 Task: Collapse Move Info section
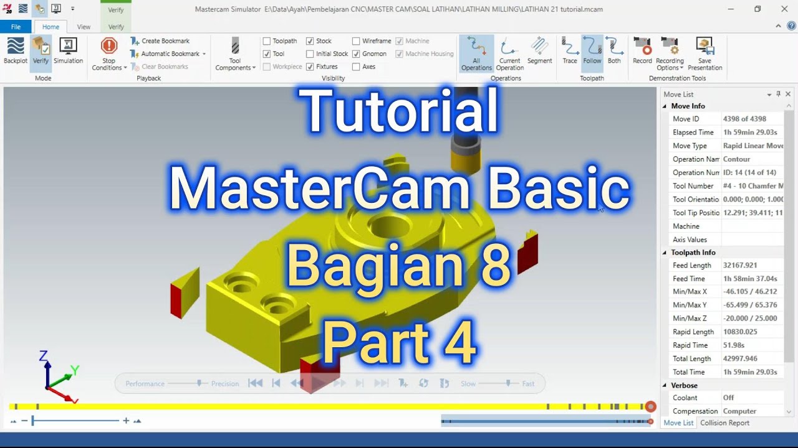pyautogui.click(x=665, y=106)
